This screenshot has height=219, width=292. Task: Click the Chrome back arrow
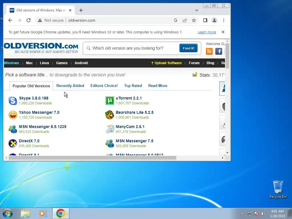(10, 20)
